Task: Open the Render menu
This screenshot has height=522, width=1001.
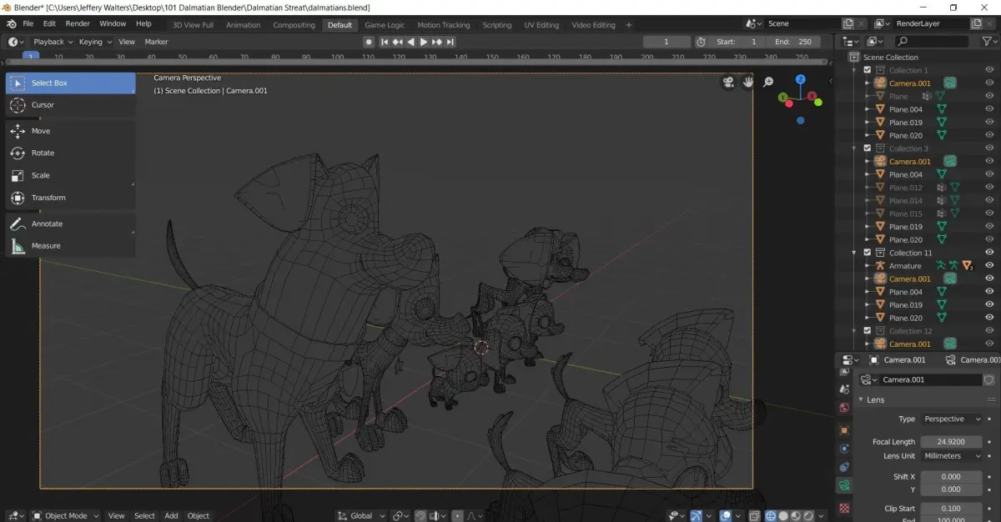Action: pos(78,24)
